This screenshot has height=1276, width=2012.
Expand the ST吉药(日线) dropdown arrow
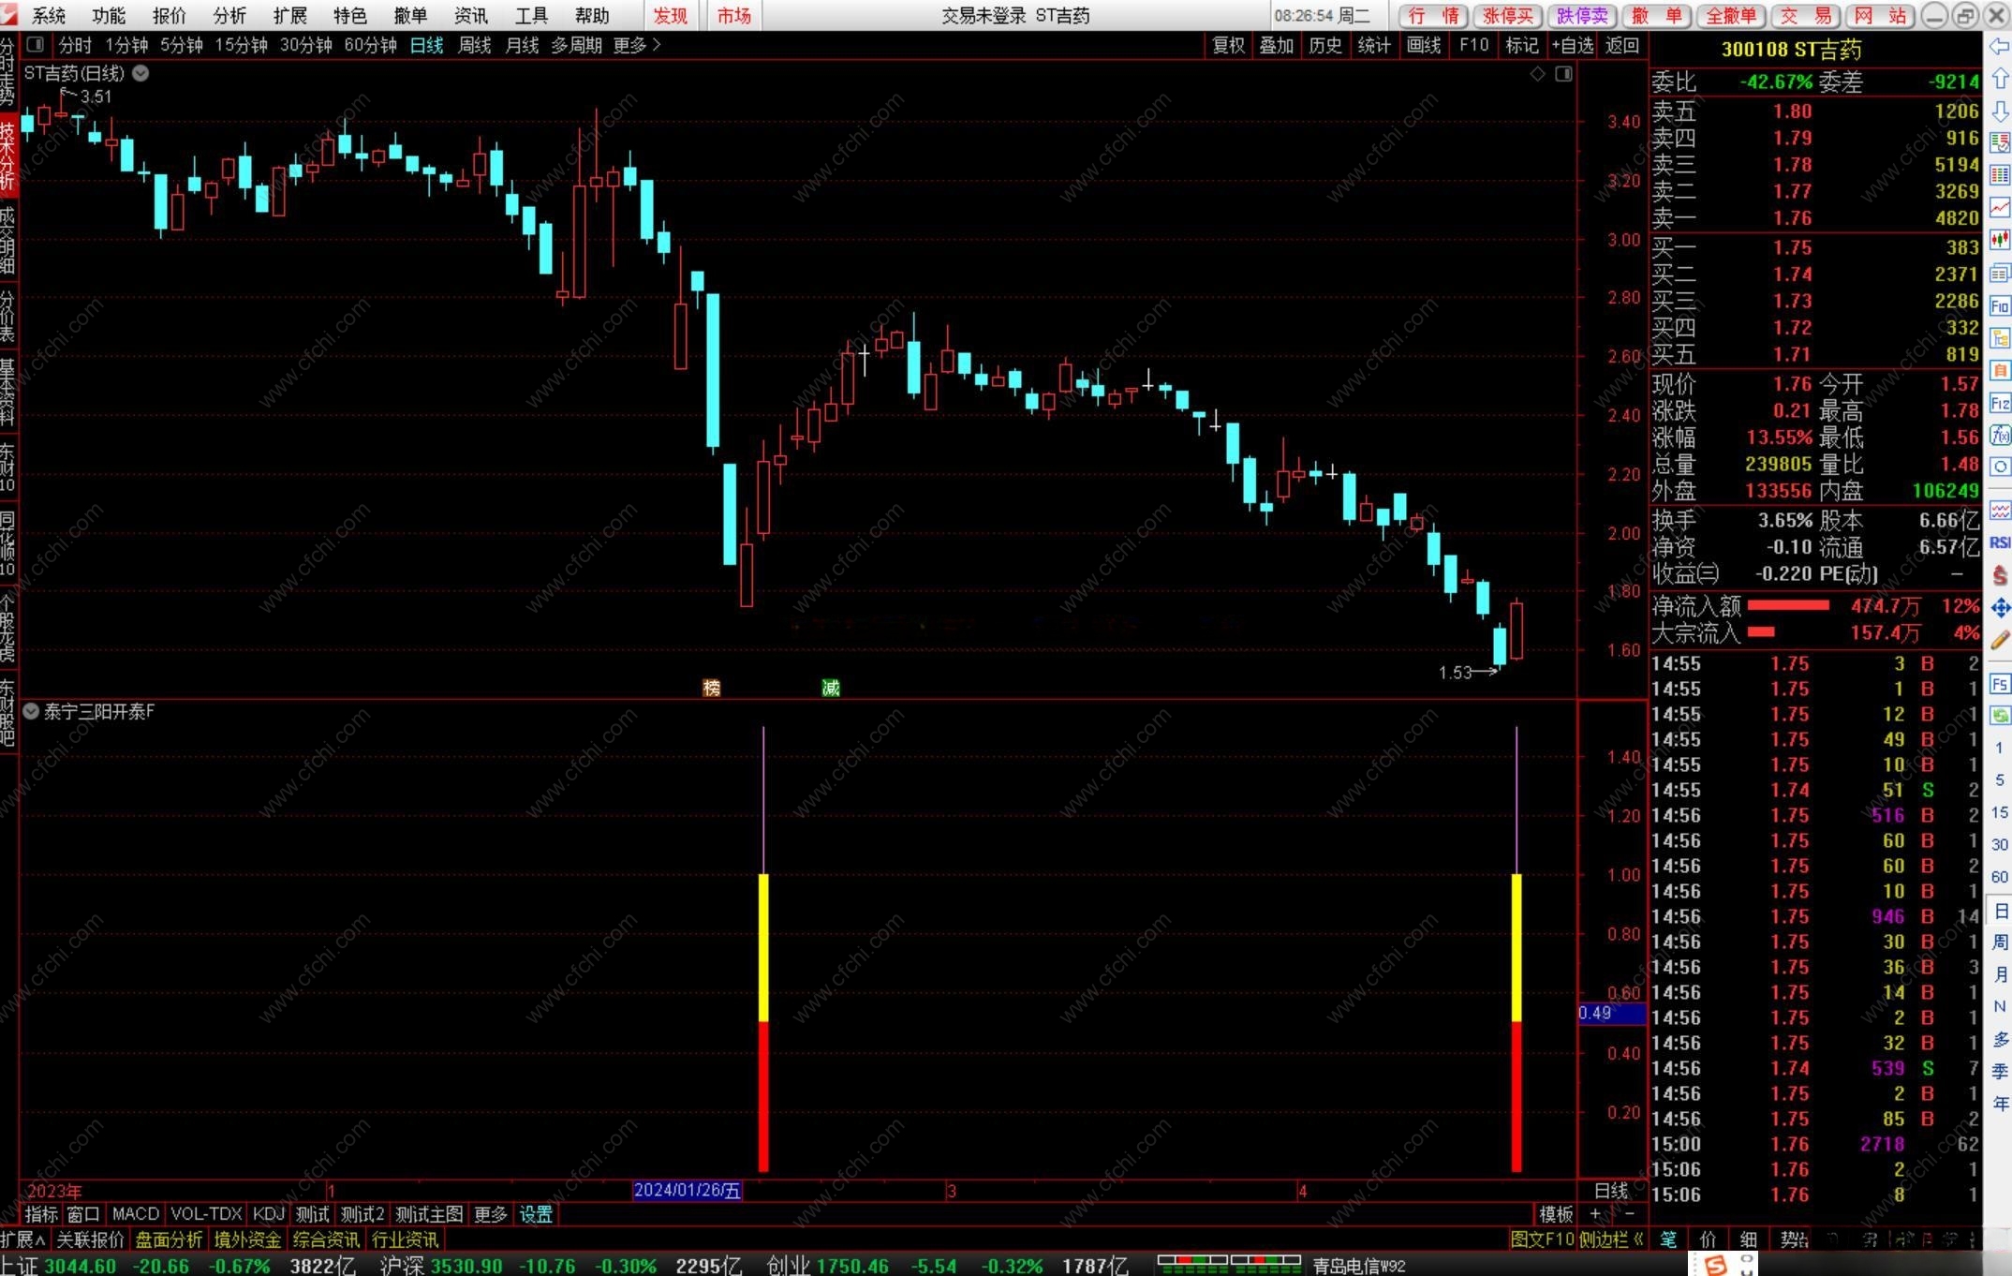pos(141,73)
